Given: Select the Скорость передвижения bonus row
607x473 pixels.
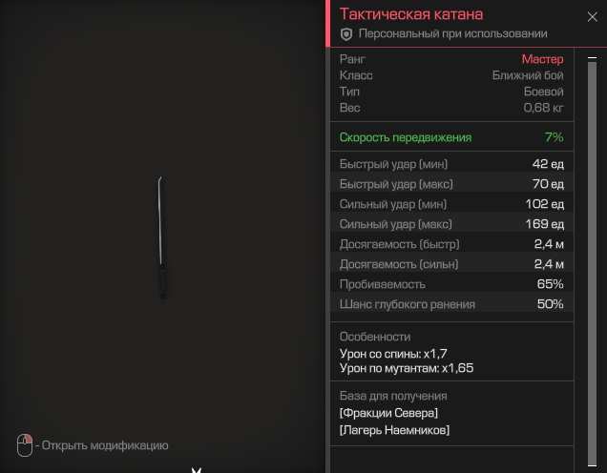Looking at the screenshot, I should click(x=451, y=137).
